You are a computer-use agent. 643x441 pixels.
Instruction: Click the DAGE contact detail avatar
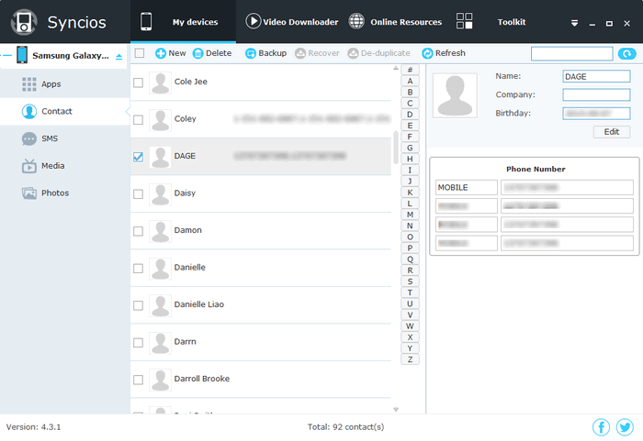pos(455,95)
